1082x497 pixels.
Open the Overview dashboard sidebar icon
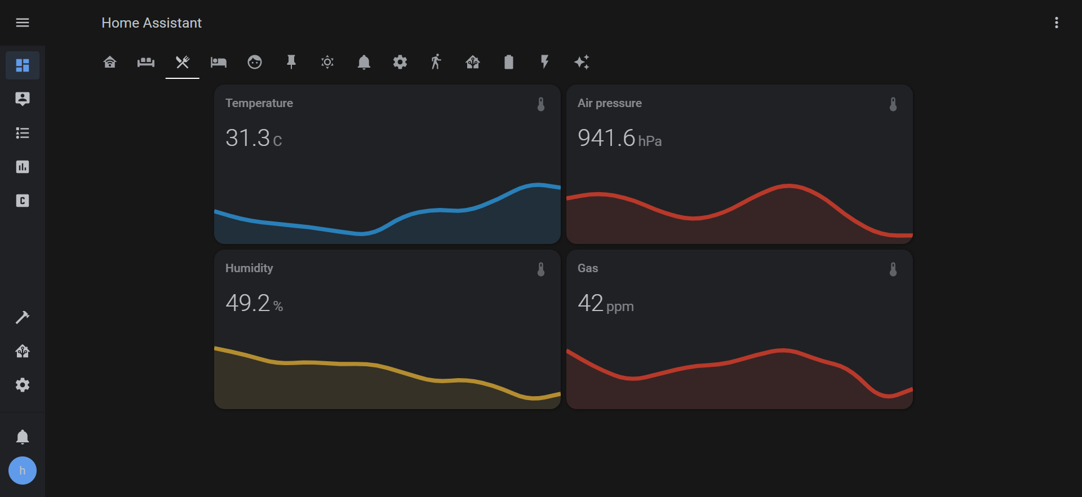[x=23, y=65]
